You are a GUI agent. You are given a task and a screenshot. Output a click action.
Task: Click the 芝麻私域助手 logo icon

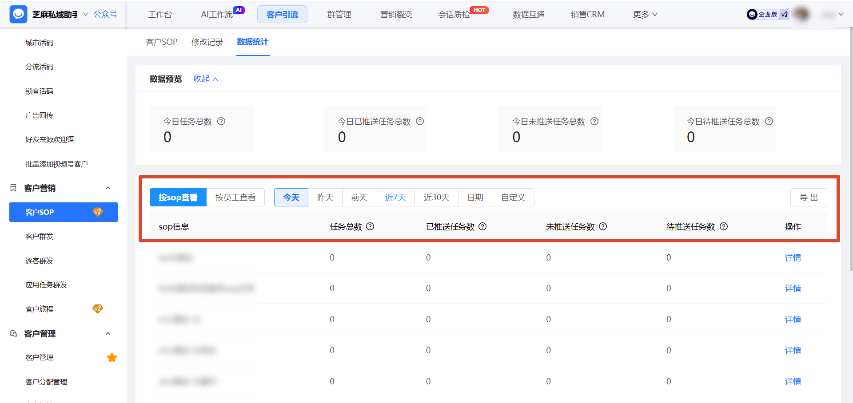(x=18, y=14)
